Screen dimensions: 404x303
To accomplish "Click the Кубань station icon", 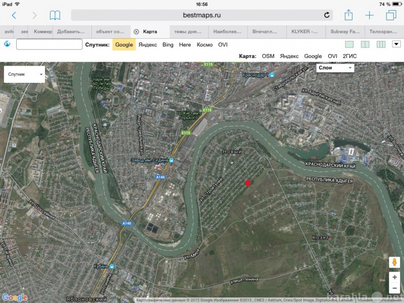I will point(112,267).
